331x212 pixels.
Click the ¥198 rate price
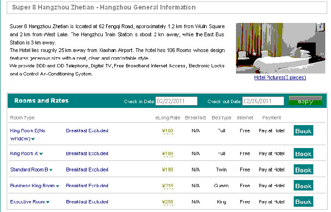click(168, 170)
